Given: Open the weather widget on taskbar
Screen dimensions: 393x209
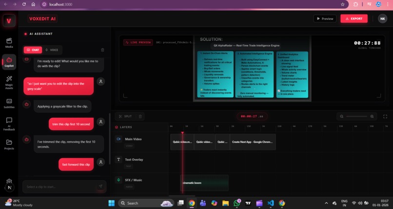Looking at the screenshot, I should click(x=19, y=203).
